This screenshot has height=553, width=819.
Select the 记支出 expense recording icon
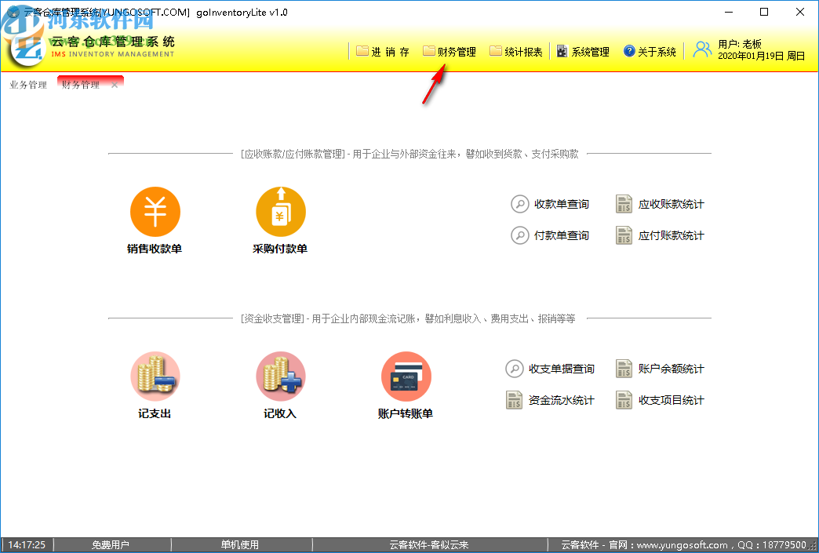click(x=155, y=376)
